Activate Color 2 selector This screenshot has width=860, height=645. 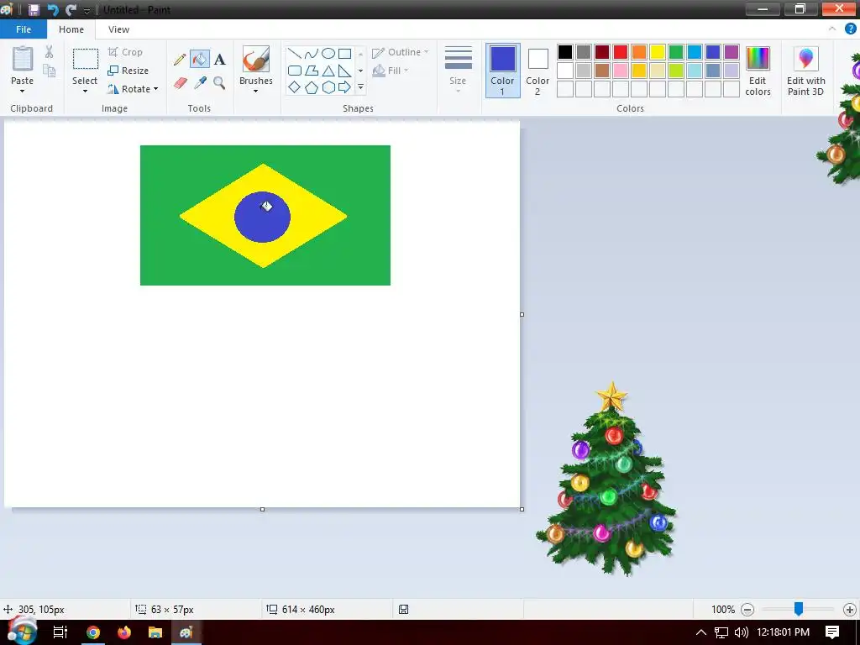[537, 71]
